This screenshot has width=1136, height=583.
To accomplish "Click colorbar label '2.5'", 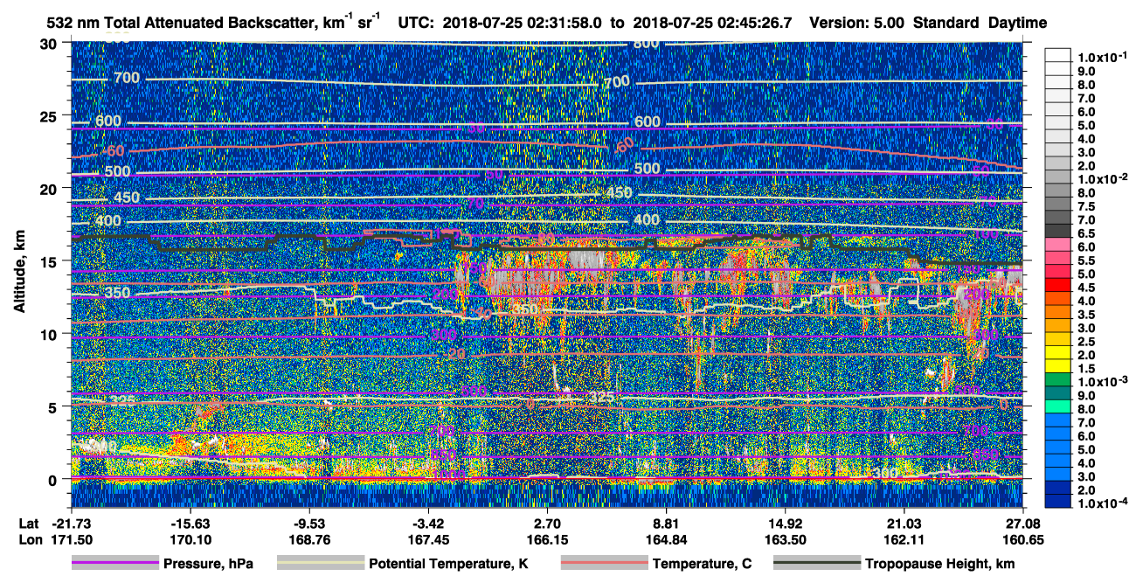I will pyautogui.click(x=1088, y=341).
